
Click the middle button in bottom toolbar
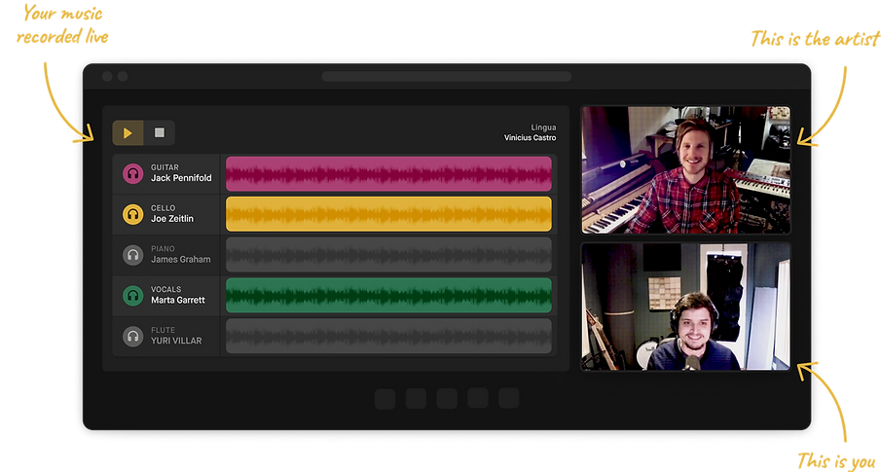pos(447,398)
